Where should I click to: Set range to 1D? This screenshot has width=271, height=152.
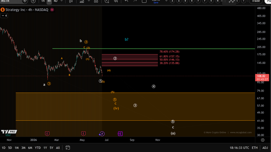[4, 148]
